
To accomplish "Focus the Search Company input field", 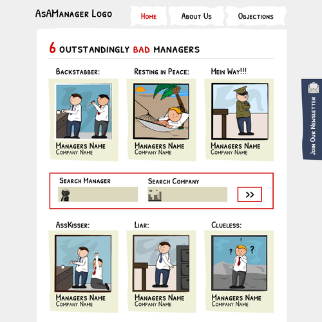I will (x=187, y=194).
